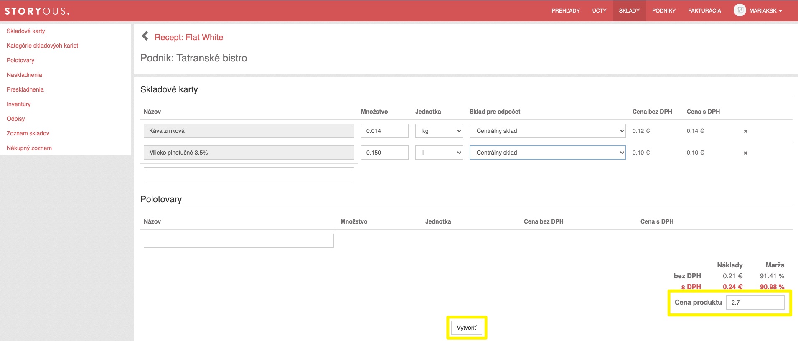Open Preskladnenia in the sidebar

coord(25,89)
